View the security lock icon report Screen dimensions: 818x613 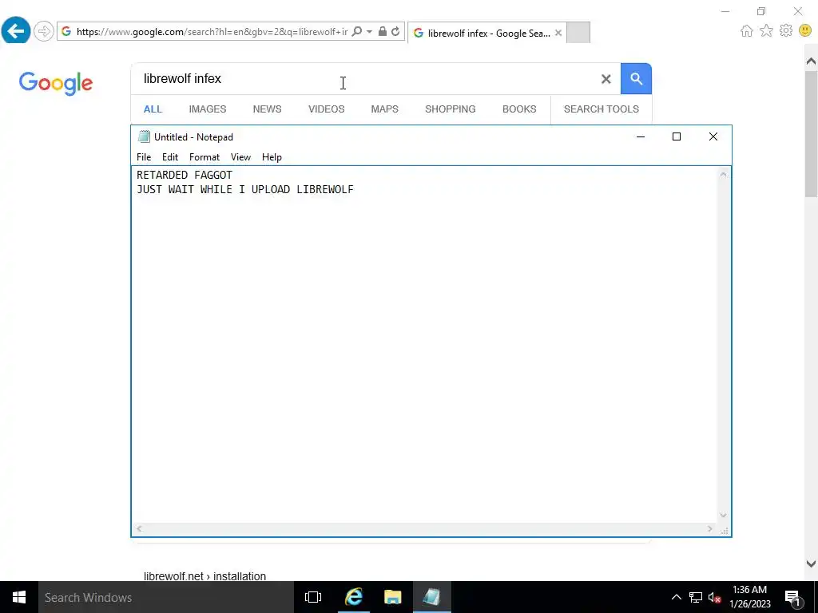[383, 32]
